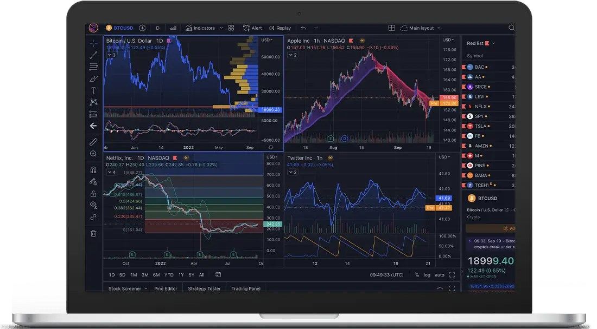Select the All date range

(x=201, y=275)
